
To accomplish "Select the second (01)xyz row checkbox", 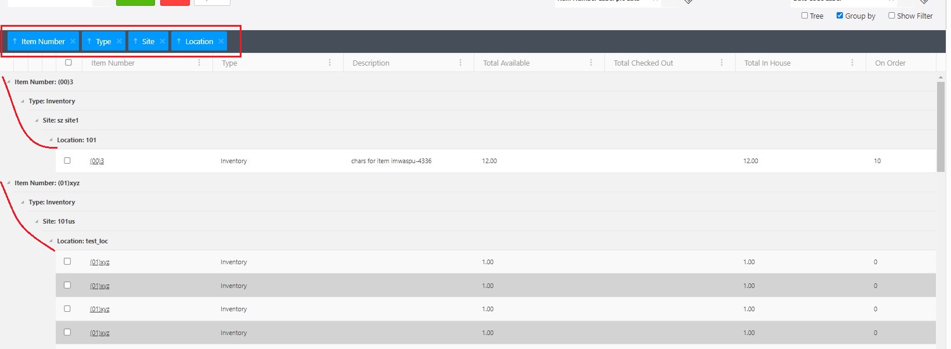I will tap(67, 285).
